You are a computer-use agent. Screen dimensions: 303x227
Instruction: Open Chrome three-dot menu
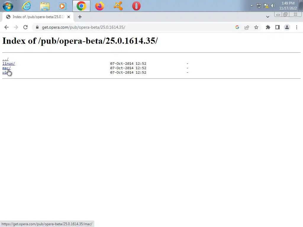(x=296, y=27)
